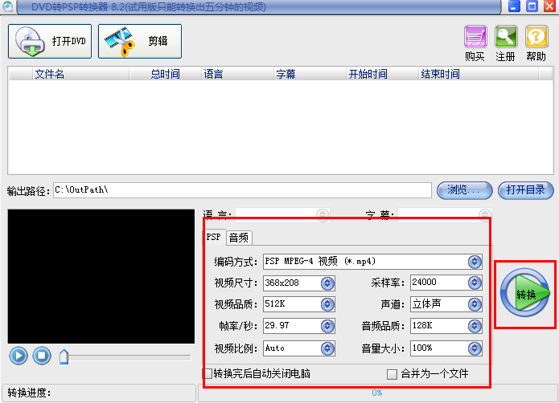559x403 pixels.
Task: Click the 注册 key icon
Action: (x=506, y=36)
